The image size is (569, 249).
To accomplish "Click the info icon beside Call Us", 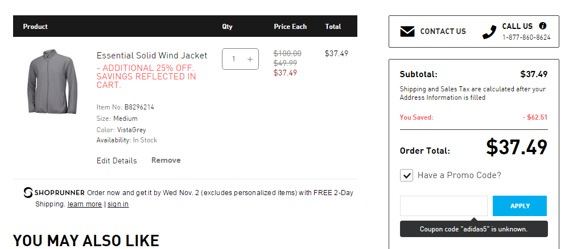I will click(x=542, y=26).
